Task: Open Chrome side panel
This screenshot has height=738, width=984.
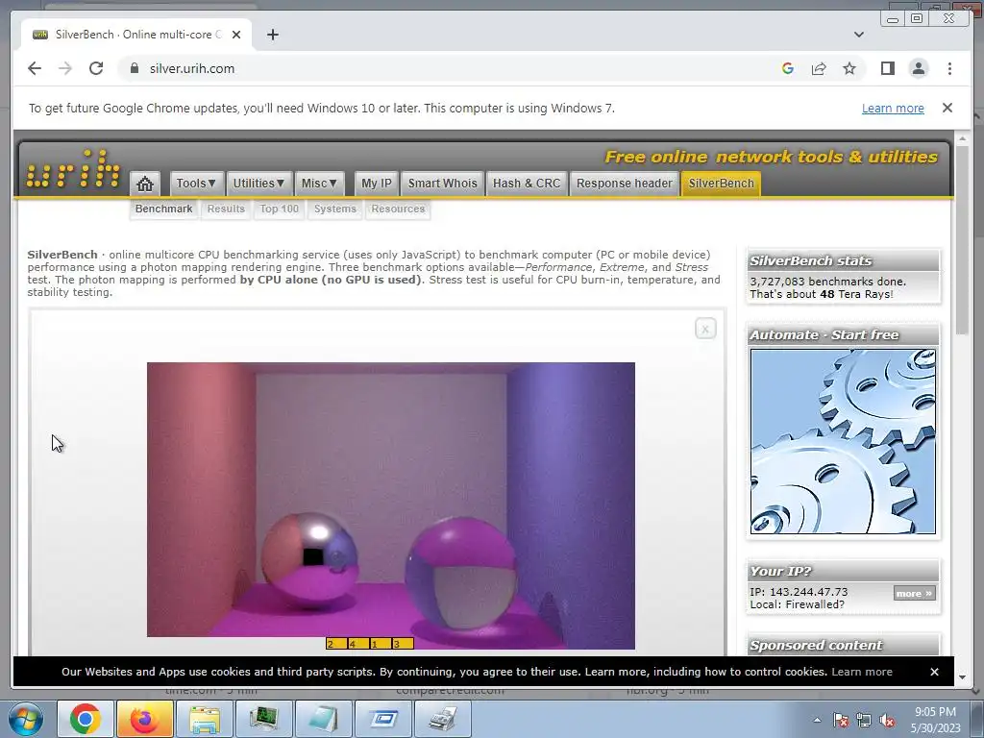Action: [887, 68]
